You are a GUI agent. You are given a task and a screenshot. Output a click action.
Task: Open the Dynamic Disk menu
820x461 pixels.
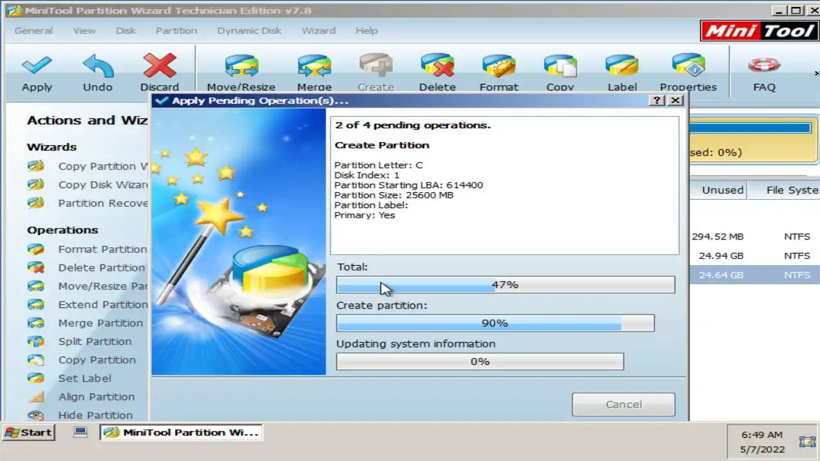249,31
